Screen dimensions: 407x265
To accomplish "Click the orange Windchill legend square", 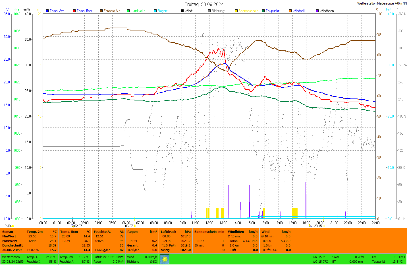I will pyautogui.click(x=290, y=11).
